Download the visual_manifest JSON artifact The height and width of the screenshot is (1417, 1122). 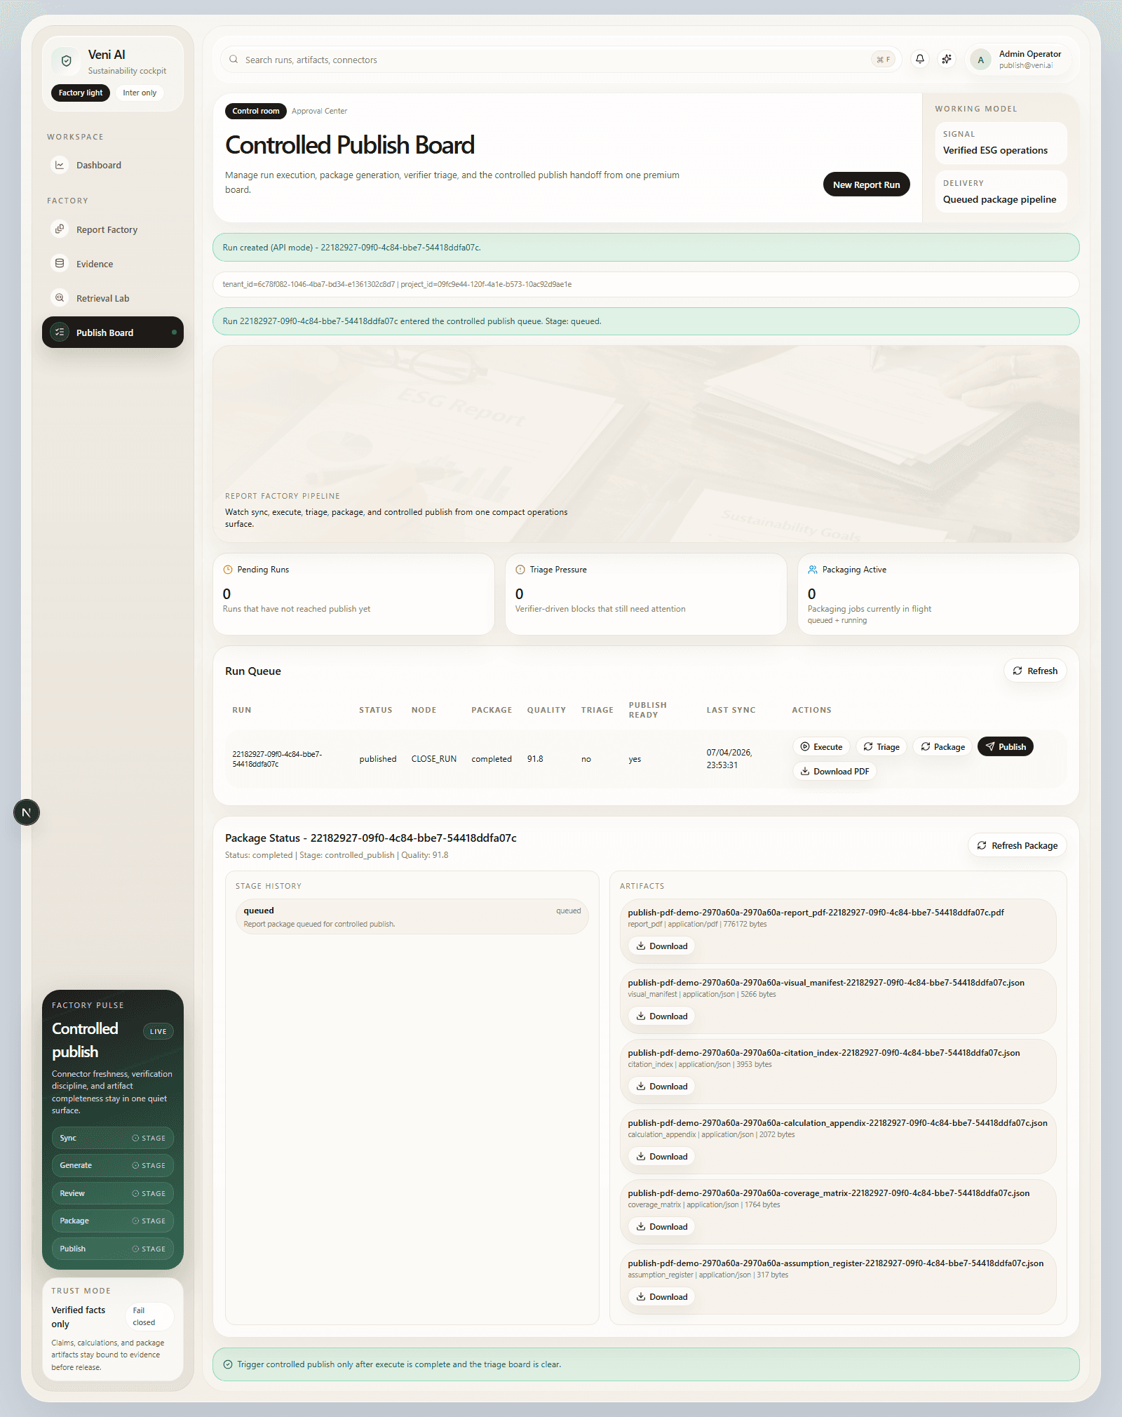[661, 1016]
